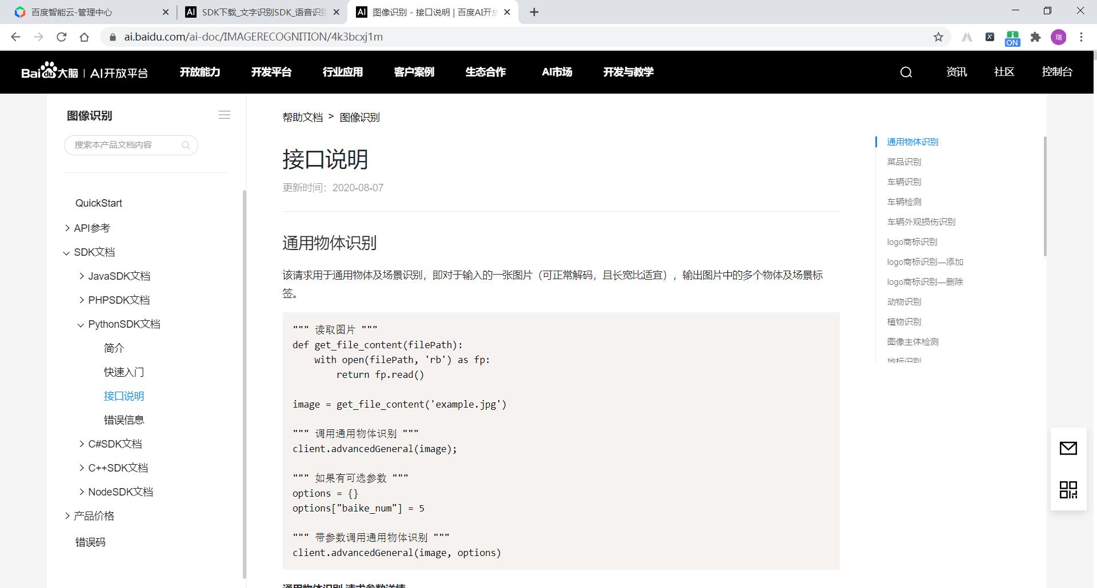
Task: Close the 百度智能云-管理中心 tab
Action: (166, 12)
